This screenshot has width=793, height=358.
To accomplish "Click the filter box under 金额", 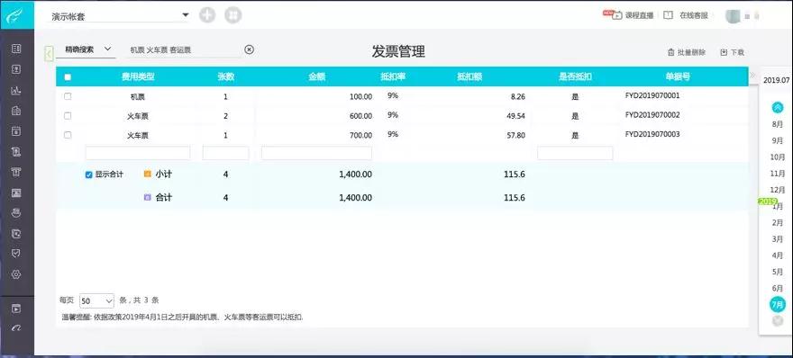I will click(316, 153).
